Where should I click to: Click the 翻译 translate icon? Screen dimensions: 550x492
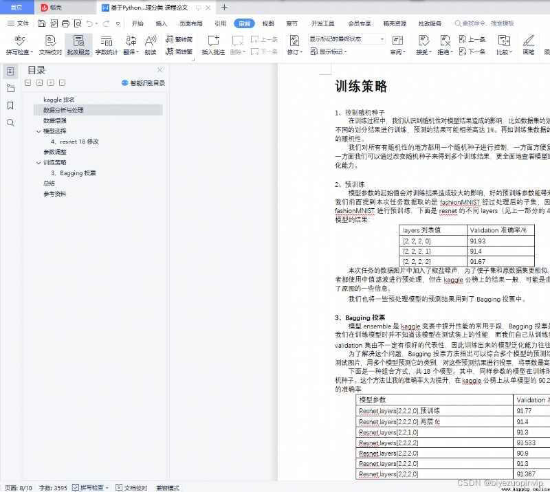tap(131, 41)
